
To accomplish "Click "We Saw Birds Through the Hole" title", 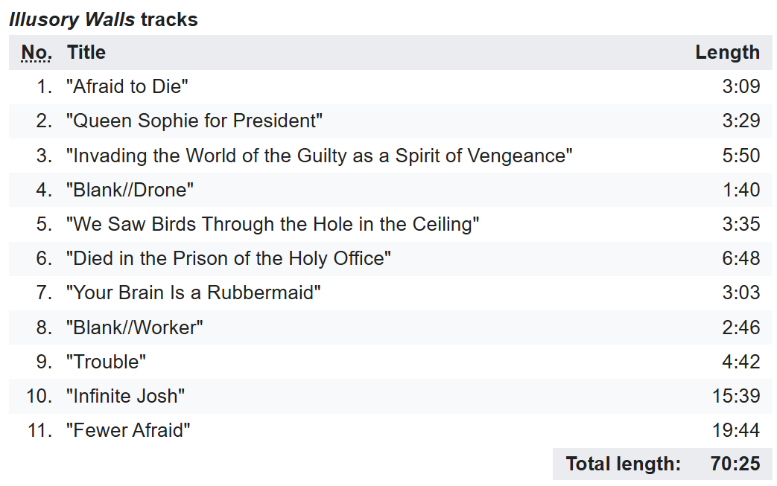I will click(x=273, y=224).
